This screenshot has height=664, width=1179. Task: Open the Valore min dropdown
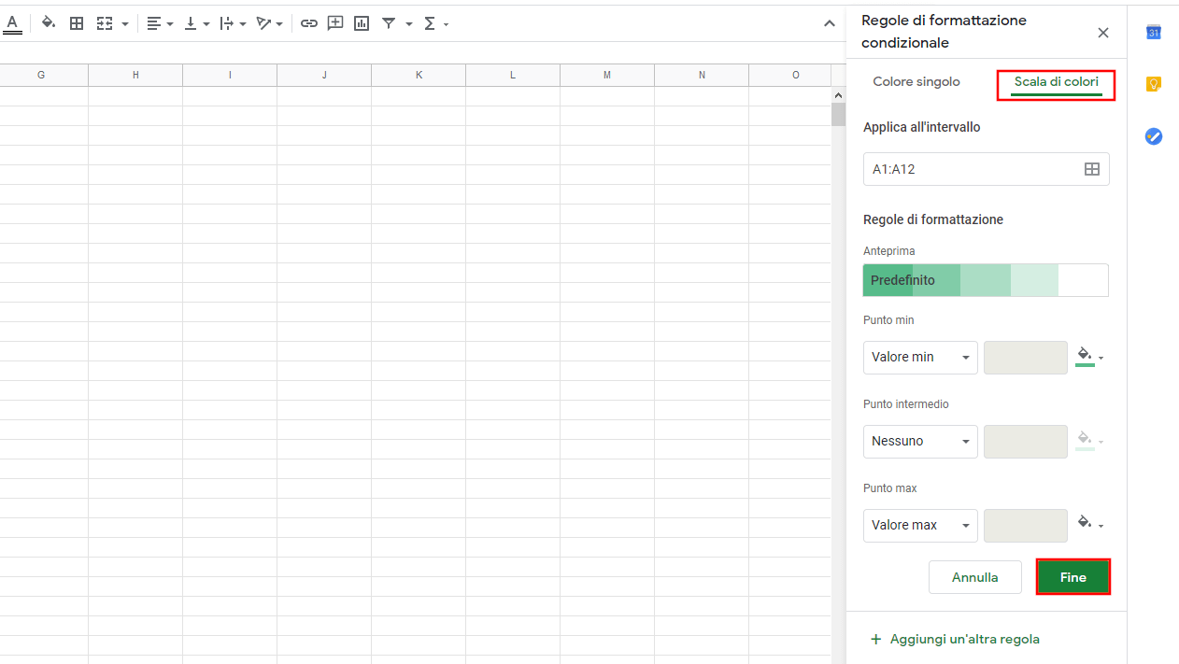[x=920, y=357]
